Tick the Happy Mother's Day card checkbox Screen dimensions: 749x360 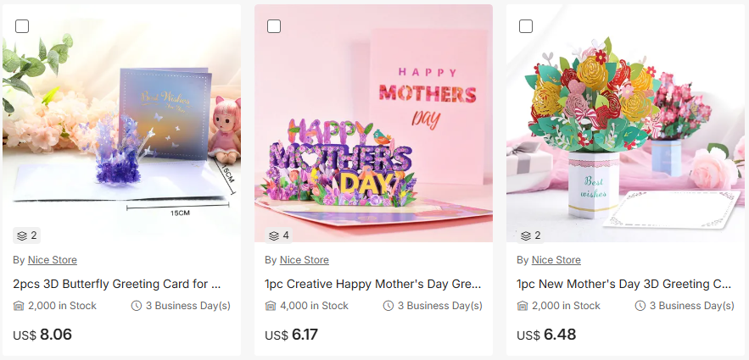coord(274,26)
